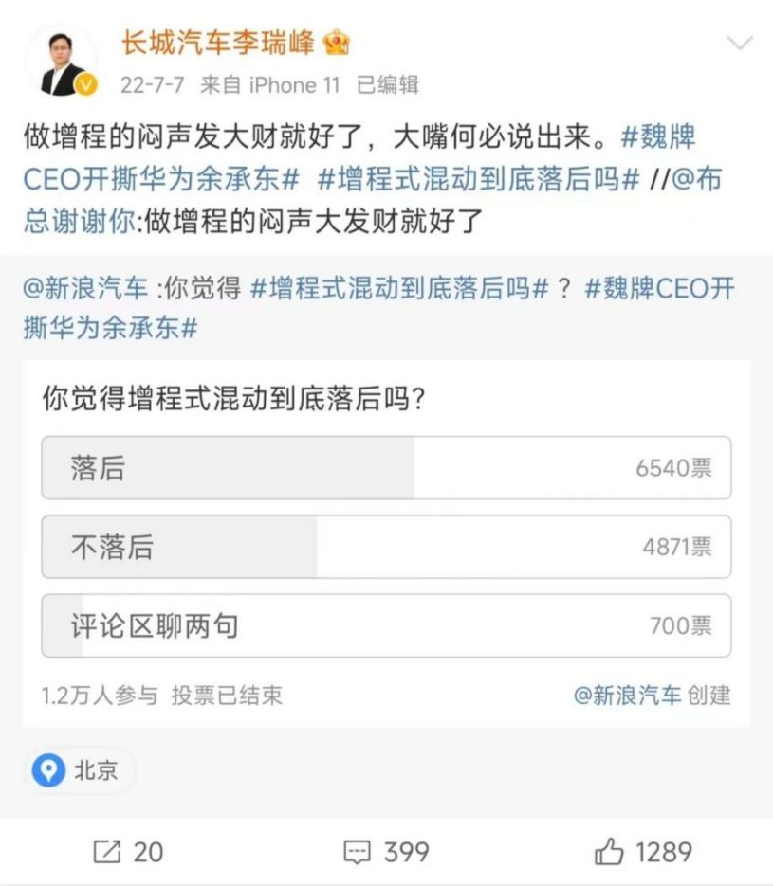
Task: Tap the poll question title
Action: (x=232, y=398)
